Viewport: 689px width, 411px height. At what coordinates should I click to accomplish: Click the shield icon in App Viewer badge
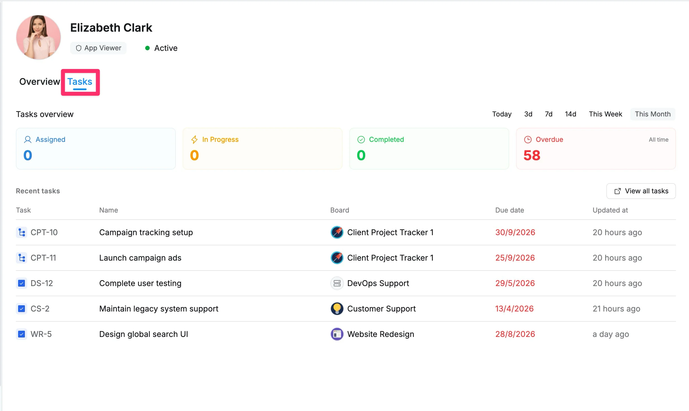pos(79,48)
